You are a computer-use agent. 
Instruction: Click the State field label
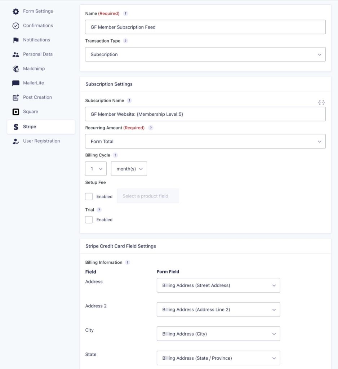(91, 355)
